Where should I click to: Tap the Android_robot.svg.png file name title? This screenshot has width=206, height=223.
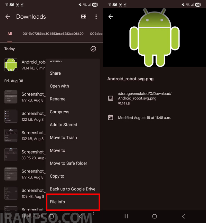[x=130, y=79]
